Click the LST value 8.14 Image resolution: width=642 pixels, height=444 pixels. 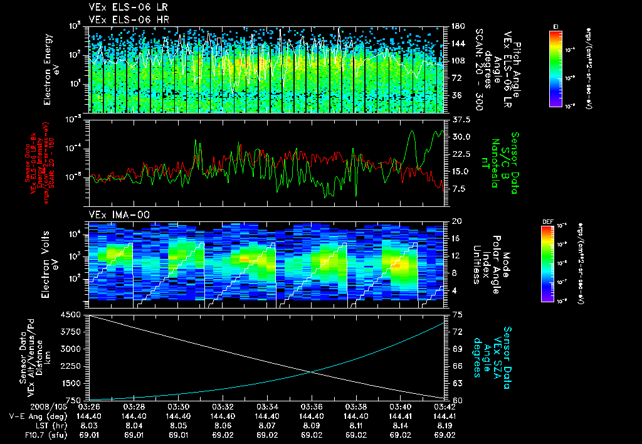click(x=401, y=426)
